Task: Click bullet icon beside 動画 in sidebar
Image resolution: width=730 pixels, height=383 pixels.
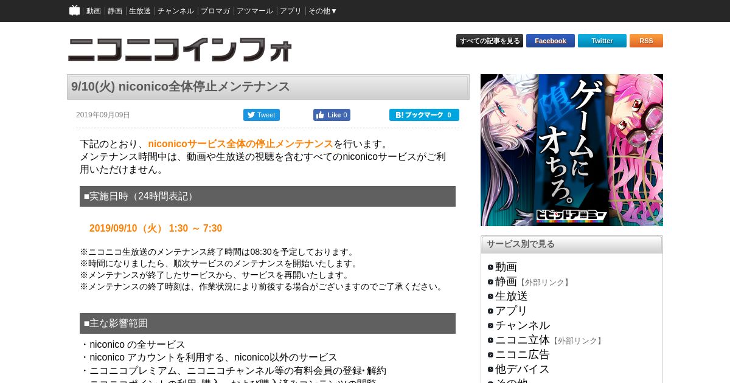Action: [490, 267]
